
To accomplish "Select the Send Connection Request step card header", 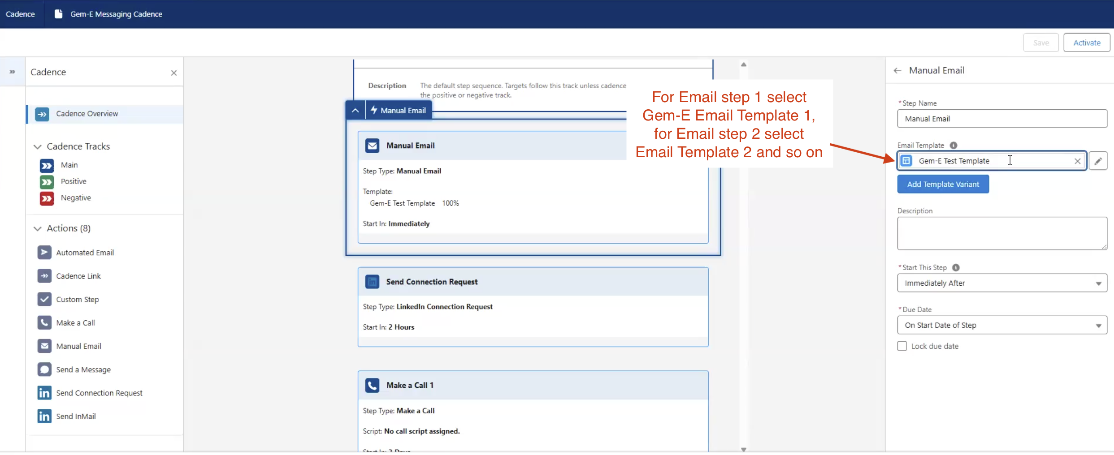I will [x=533, y=282].
